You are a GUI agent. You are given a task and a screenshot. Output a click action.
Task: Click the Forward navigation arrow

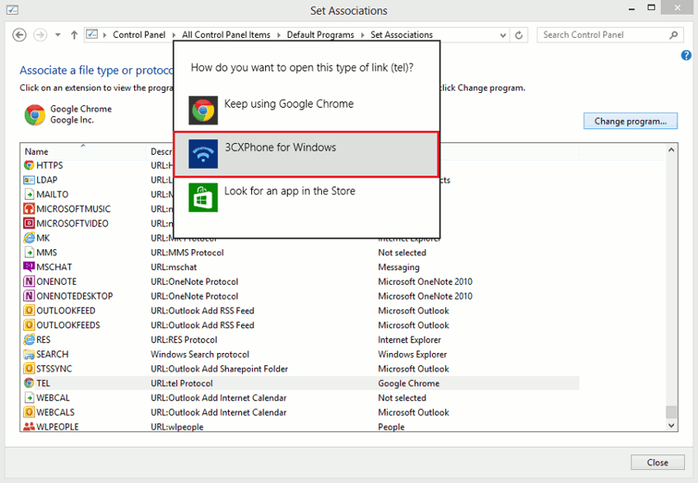pos(40,35)
